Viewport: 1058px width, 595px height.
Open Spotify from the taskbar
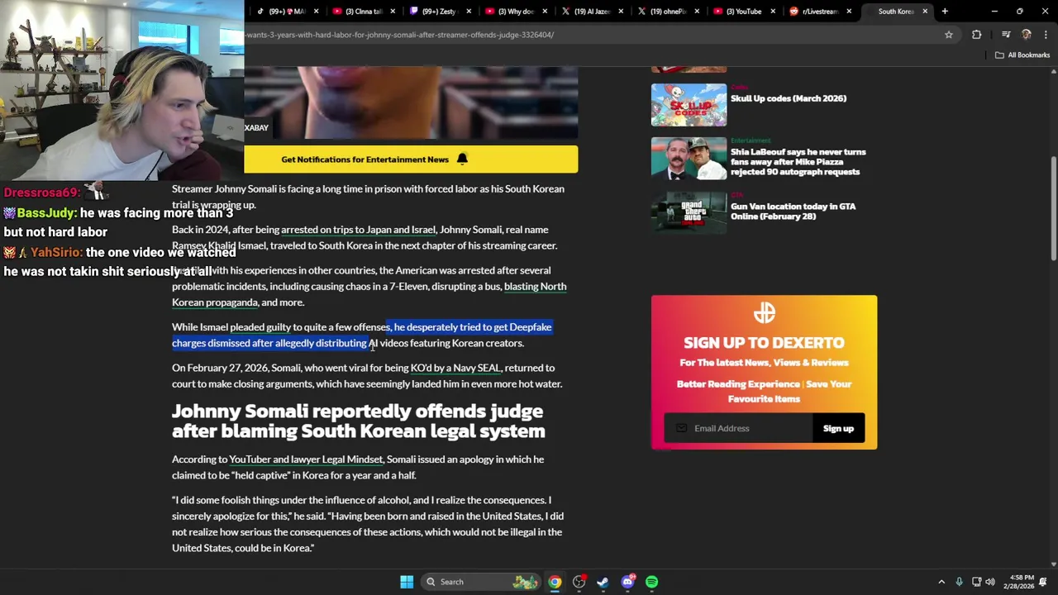pos(651,582)
